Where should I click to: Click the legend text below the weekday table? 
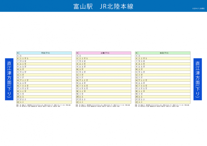click(x=43, y=106)
